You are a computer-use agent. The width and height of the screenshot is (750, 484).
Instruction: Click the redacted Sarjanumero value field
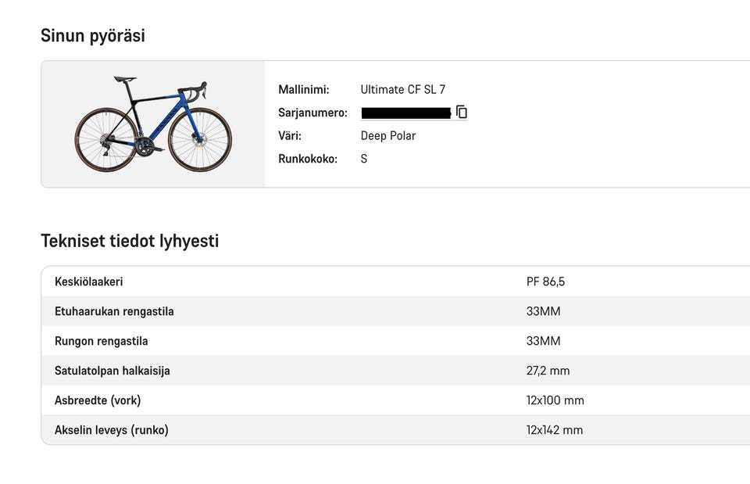point(406,113)
